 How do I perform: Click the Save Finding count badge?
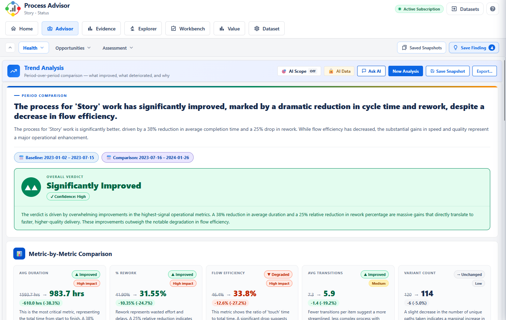pos(492,48)
